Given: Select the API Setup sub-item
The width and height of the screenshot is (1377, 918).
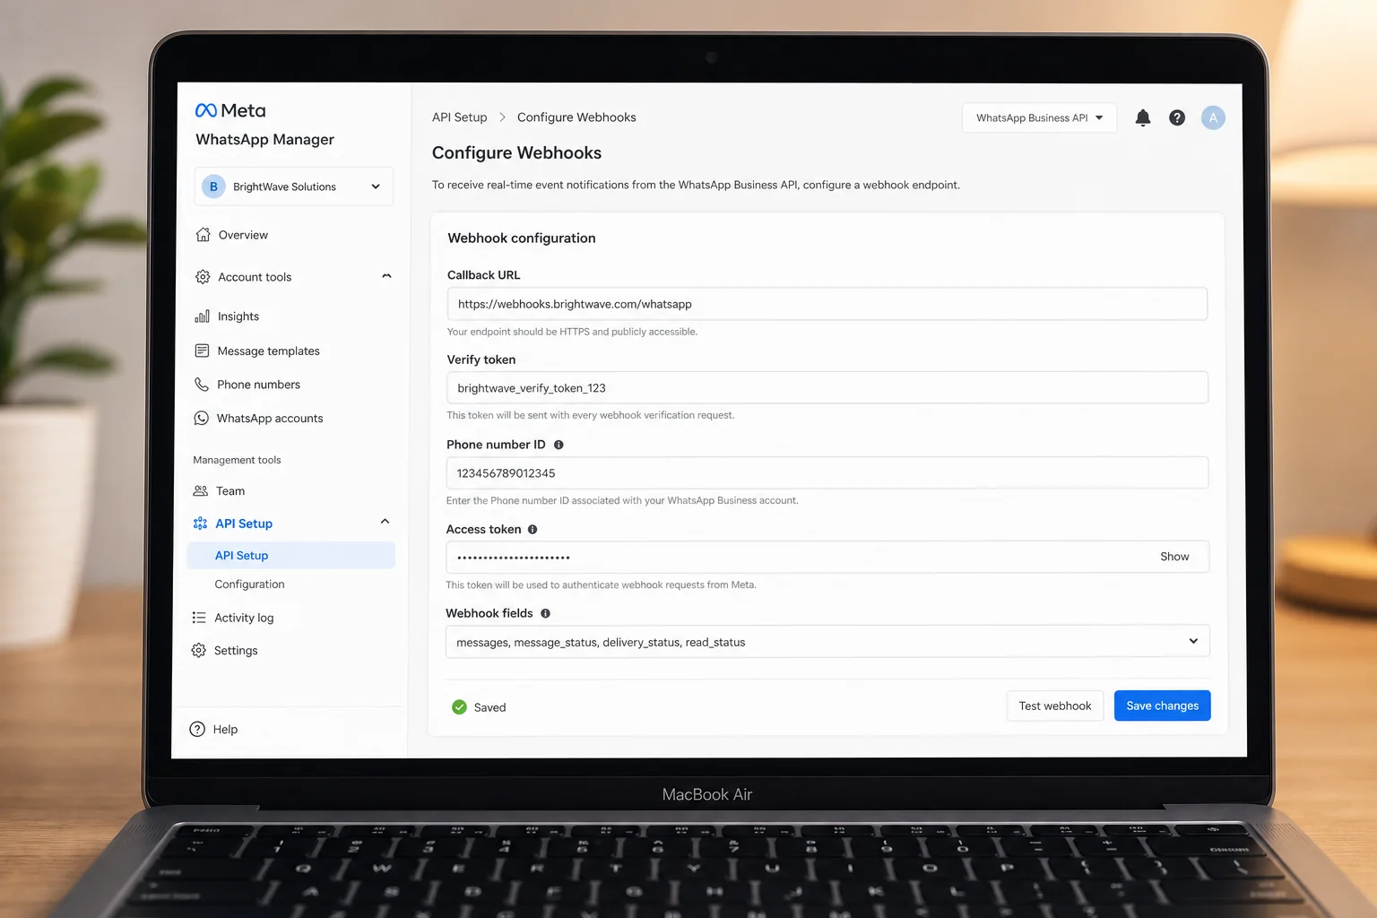Looking at the screenshot, I should pyautogui.click(x=290, y=556).
